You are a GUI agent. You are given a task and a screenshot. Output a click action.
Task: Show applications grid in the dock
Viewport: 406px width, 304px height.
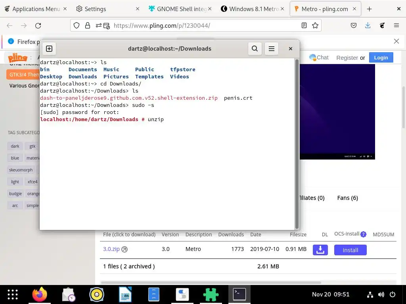pyautogui.click(x=12, y=294)
